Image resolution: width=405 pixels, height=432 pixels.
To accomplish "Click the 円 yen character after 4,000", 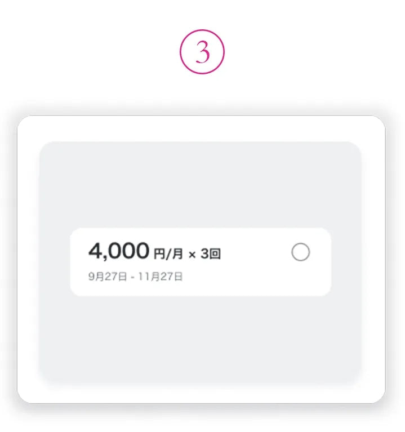I will tap(158, 255).
